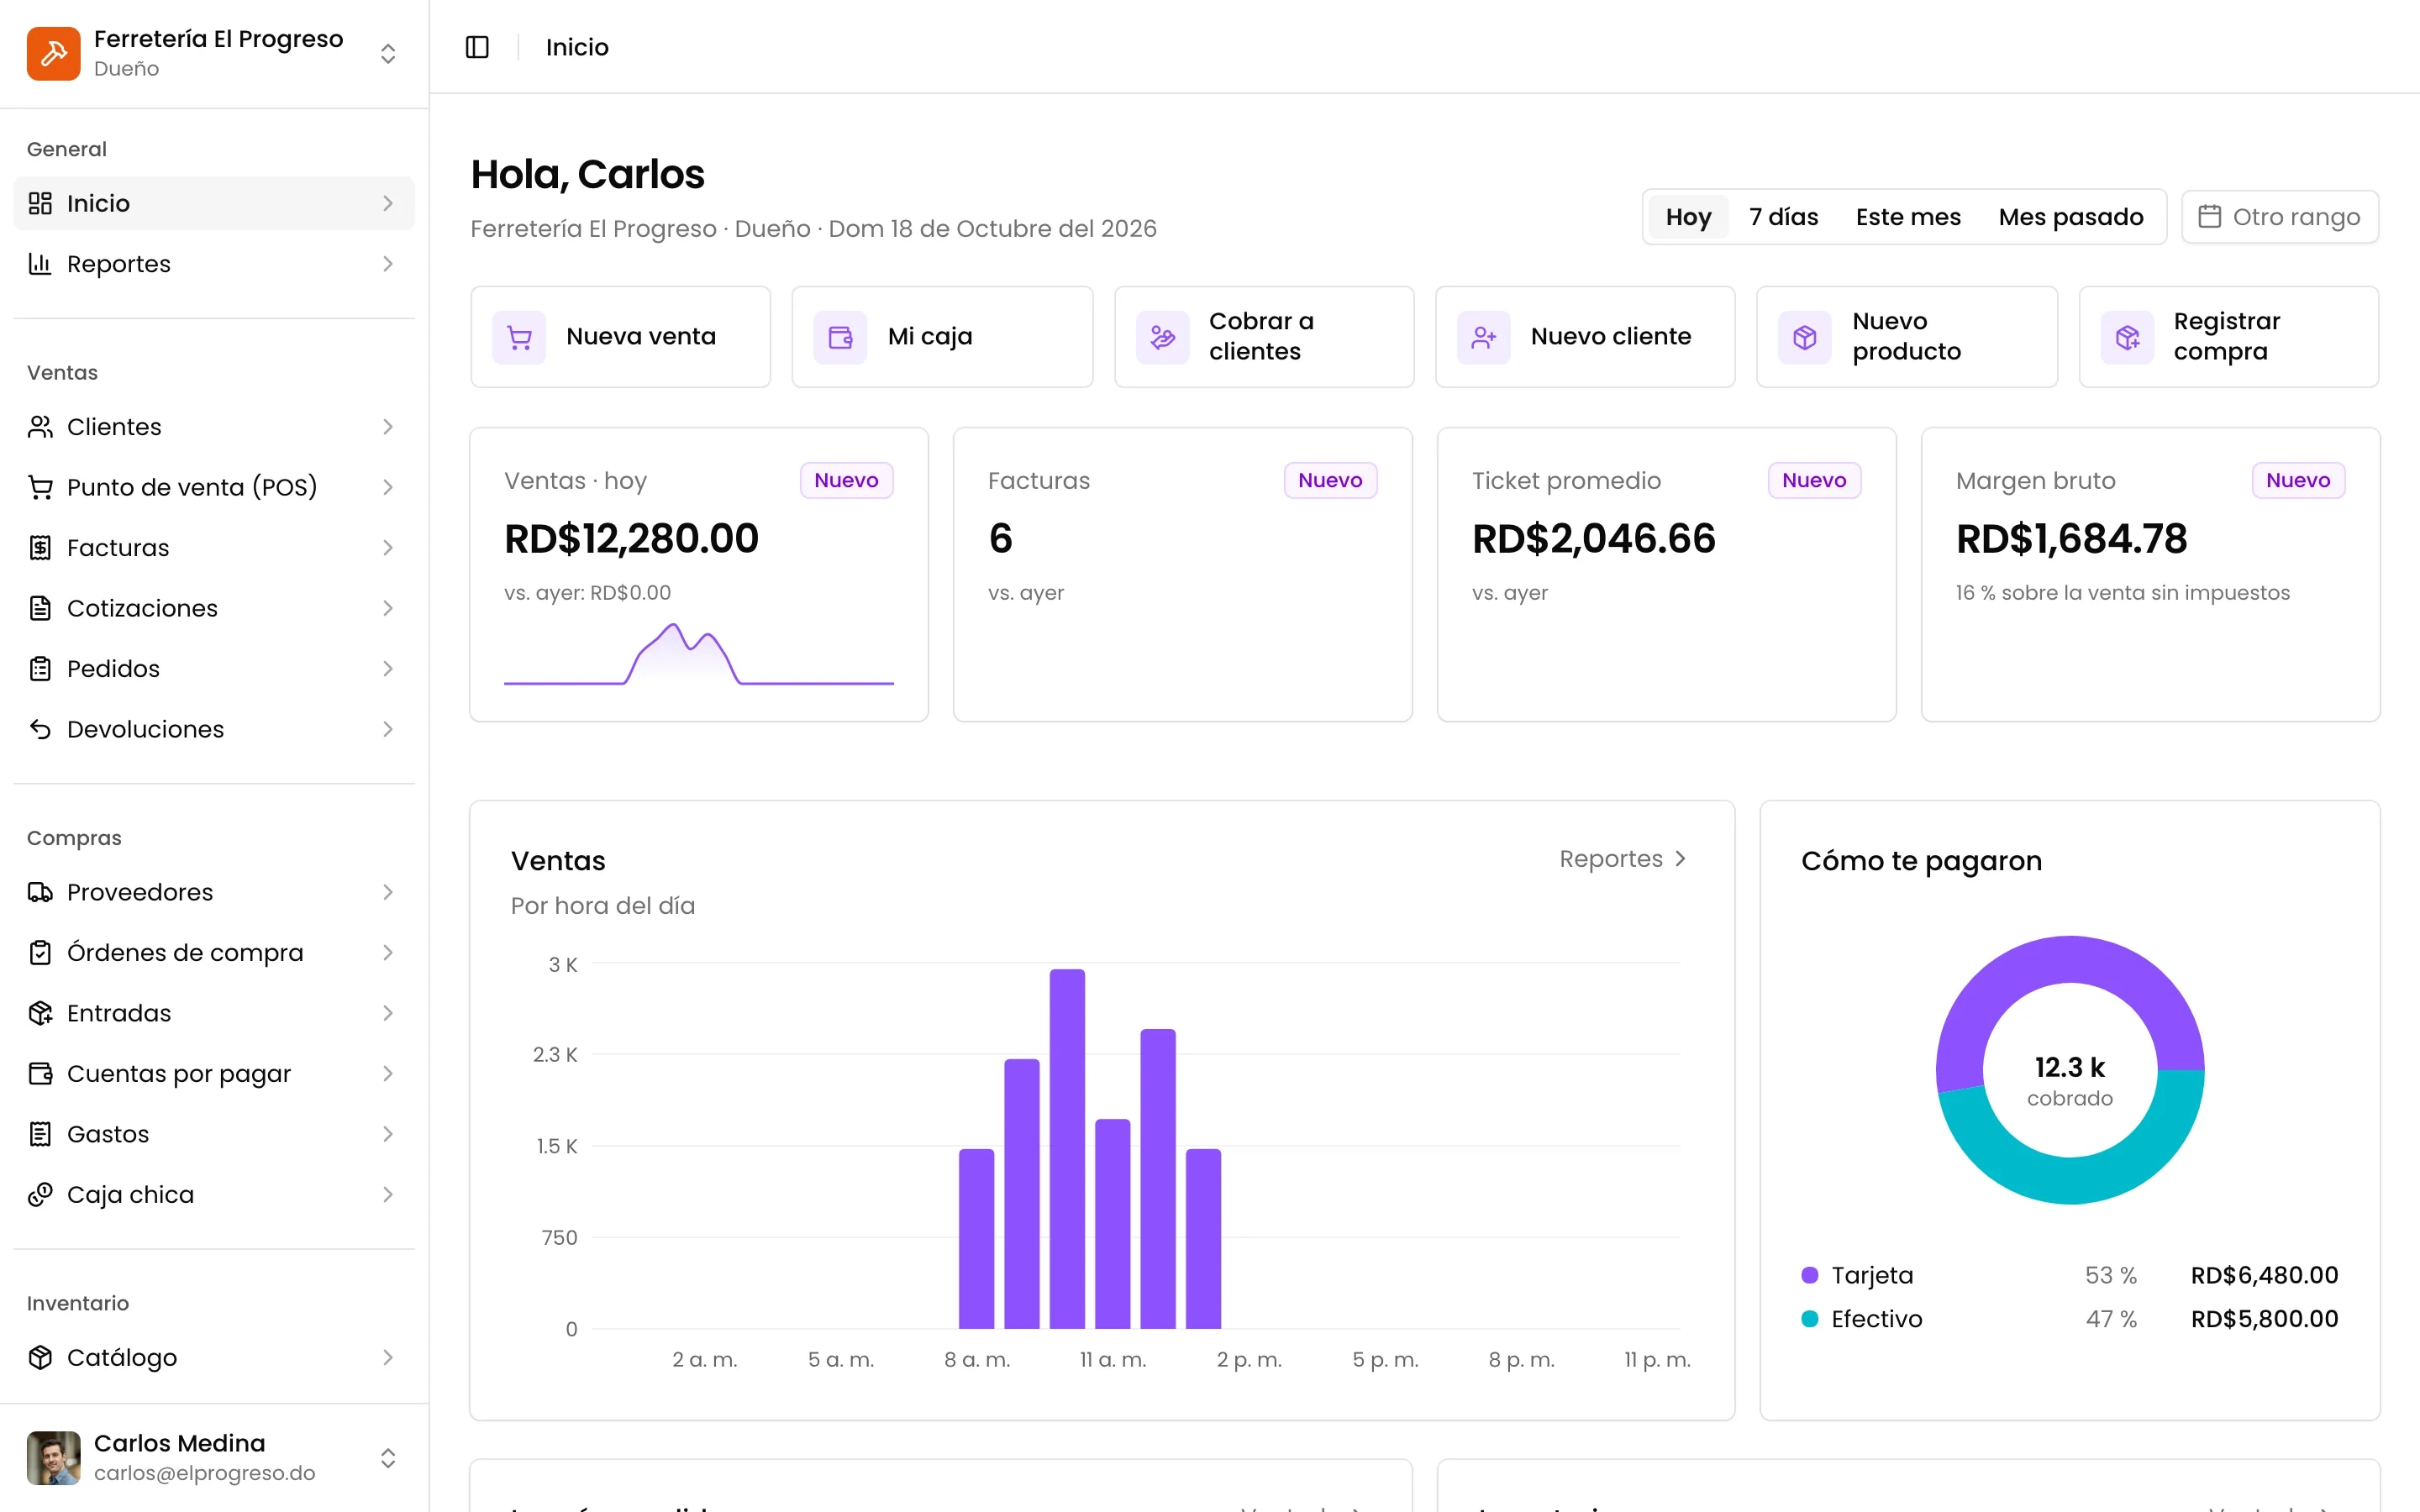
Task: Click the Nuevo badge on Margen bruto
Action: coord(2297,480)
